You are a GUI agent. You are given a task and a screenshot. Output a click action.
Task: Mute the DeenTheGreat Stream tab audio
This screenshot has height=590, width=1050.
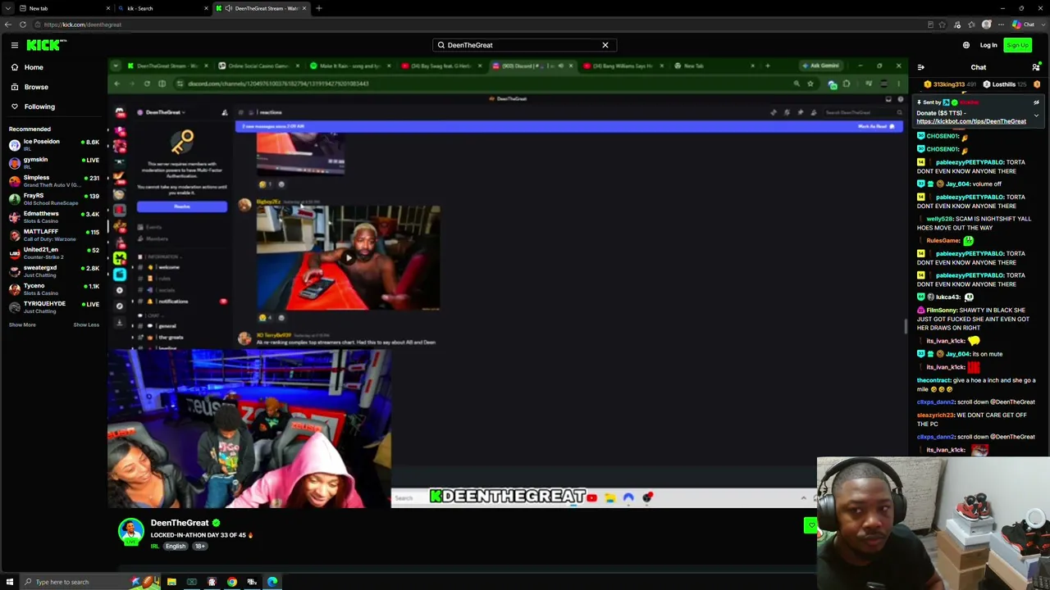tap(229, 8)
